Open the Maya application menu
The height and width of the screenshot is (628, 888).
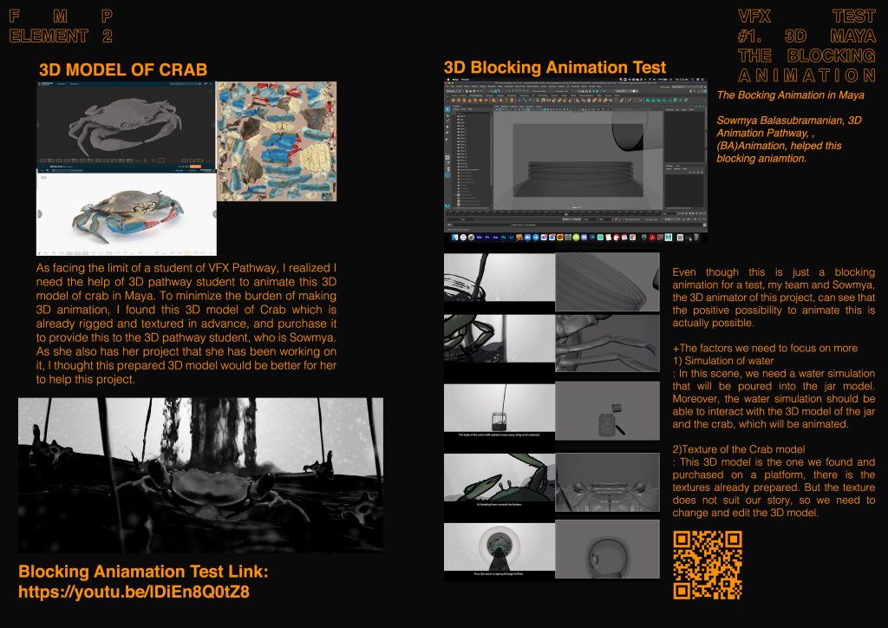tap(455, 79)
